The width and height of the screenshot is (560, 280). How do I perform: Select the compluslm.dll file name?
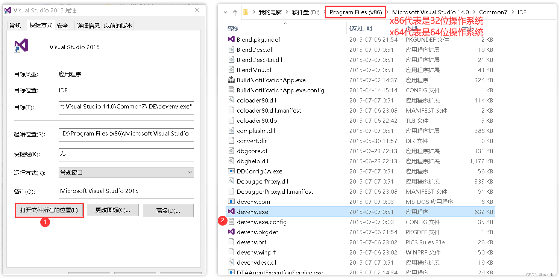(x=256, y=131)
